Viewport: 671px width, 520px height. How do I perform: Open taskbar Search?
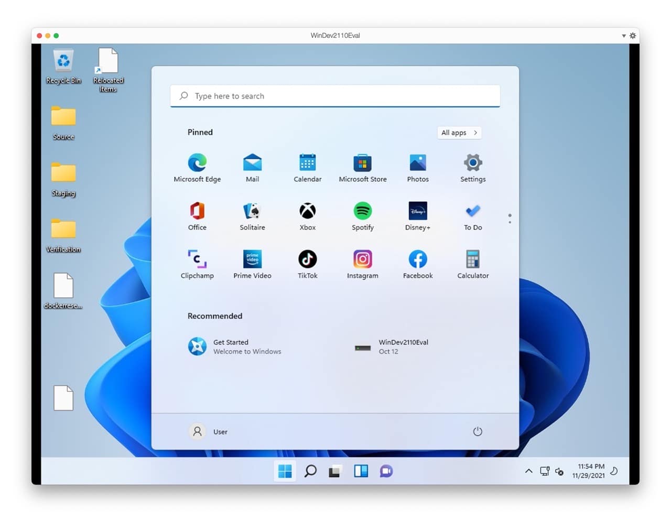(x=310, y=471)
